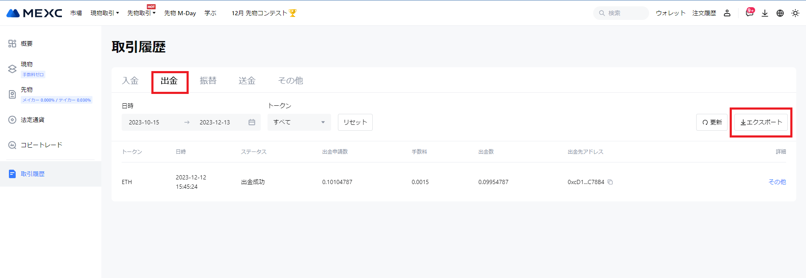Click the 手数料 column header
Screen dimensions: 806x278
[419, 151]
